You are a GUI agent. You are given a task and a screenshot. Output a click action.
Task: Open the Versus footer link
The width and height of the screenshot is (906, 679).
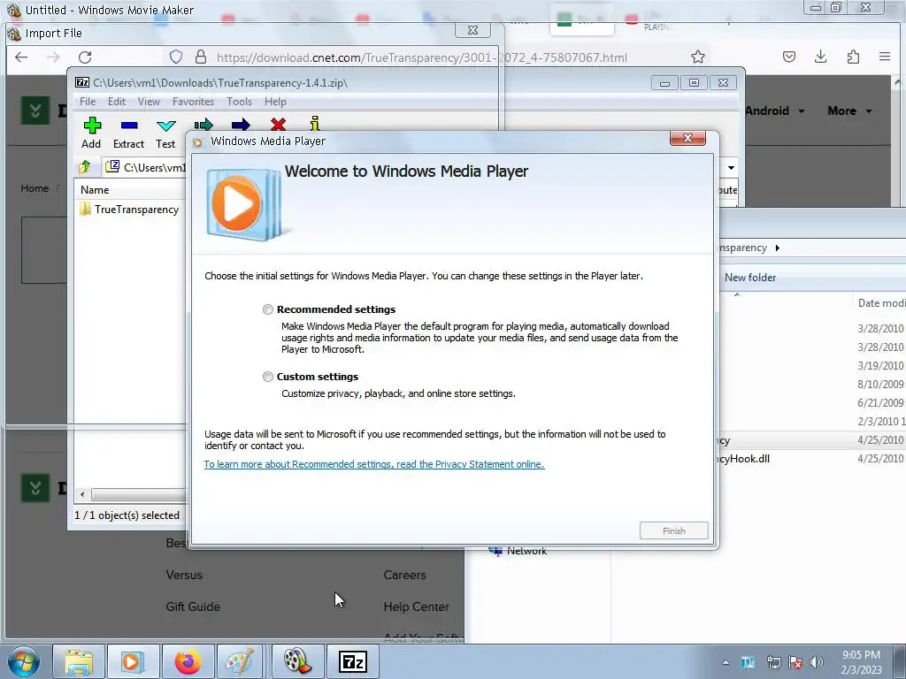tap(184, 575)
